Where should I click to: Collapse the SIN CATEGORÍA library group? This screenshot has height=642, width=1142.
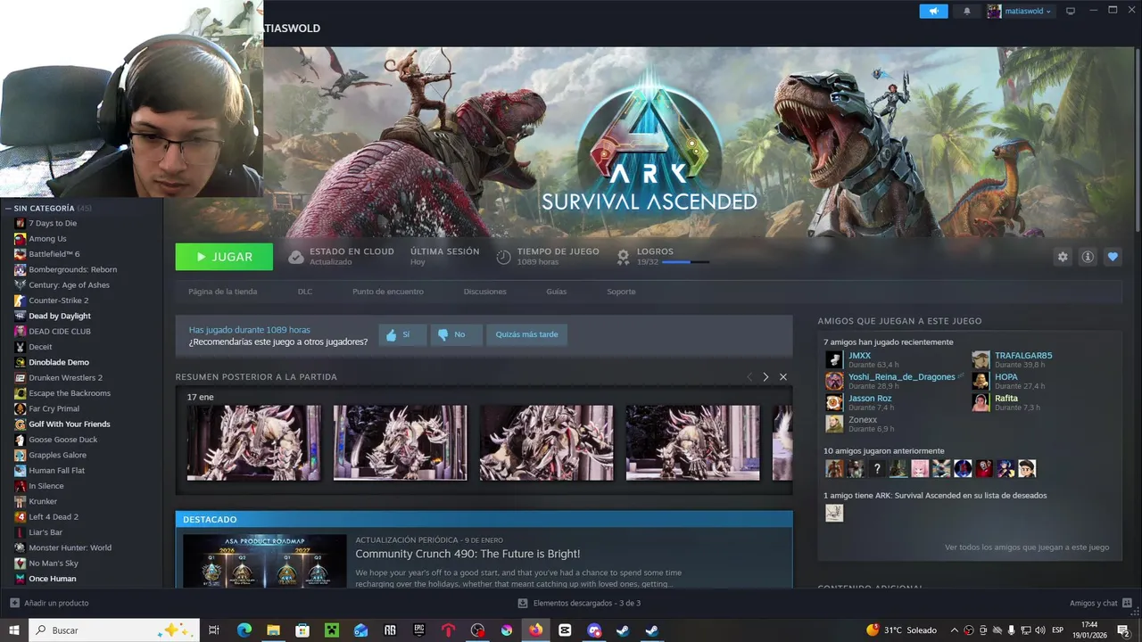click(x=8, y=209)
